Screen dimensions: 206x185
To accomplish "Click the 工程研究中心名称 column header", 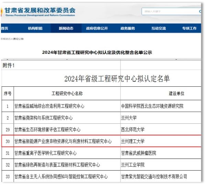I will 67,93.
